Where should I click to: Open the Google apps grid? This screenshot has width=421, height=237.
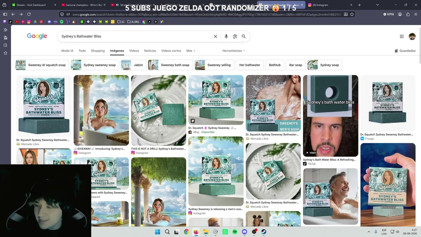pyautogui.click(x=402, y=37)
